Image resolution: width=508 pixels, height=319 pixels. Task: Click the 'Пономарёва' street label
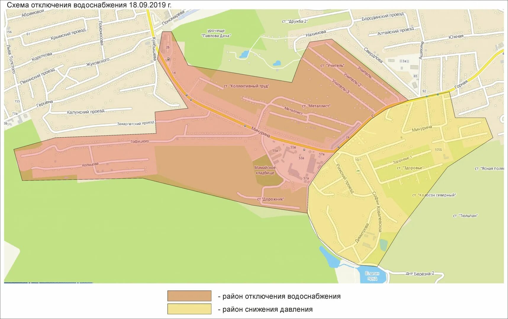pyautogui.click(x=174, y=17)
